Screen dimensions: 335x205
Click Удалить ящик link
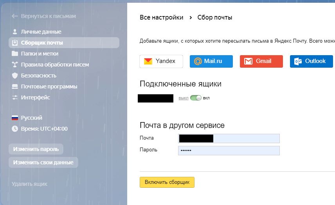point(29,184)
